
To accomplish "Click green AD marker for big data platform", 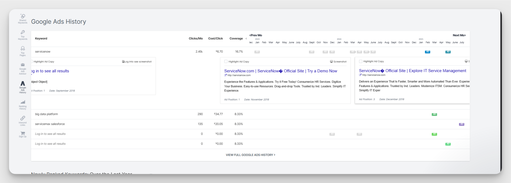I will (434, 114).
